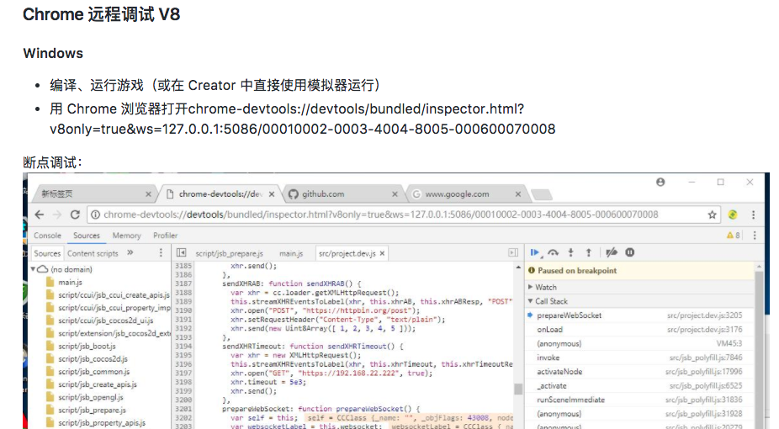Bookmark the page with the star icon

[712, 214]
